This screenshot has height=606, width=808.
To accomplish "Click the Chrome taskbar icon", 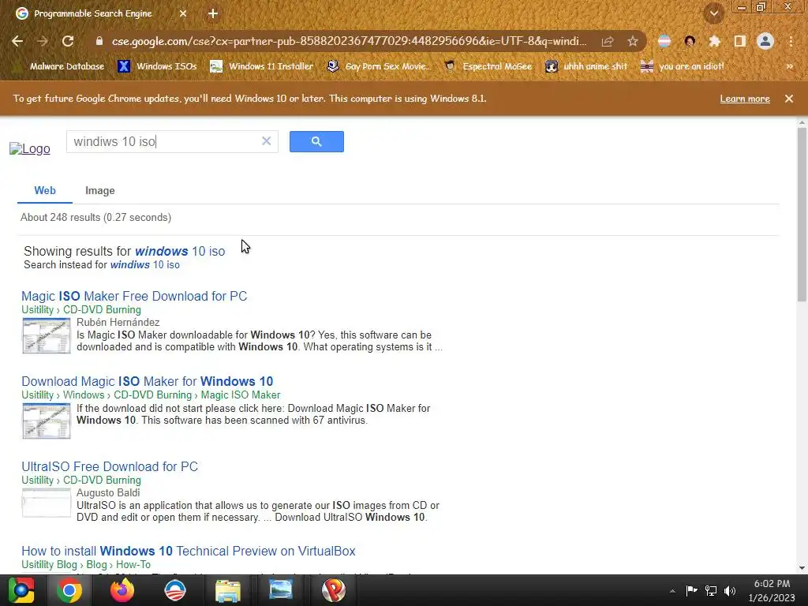I will [69, 590].
